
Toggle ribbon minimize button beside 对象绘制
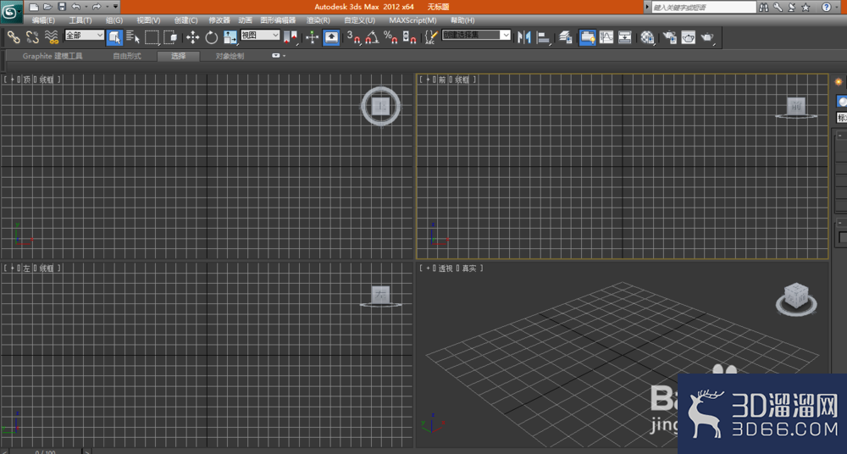pyautogui.click(x=277, y=56)
